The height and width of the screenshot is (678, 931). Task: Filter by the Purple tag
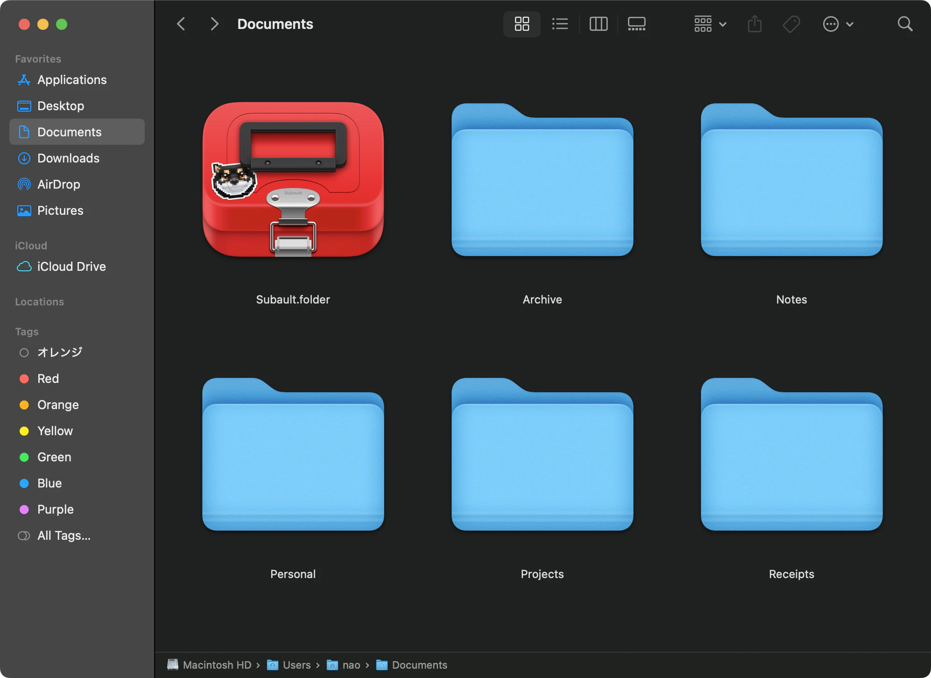(x=55, y=509)
